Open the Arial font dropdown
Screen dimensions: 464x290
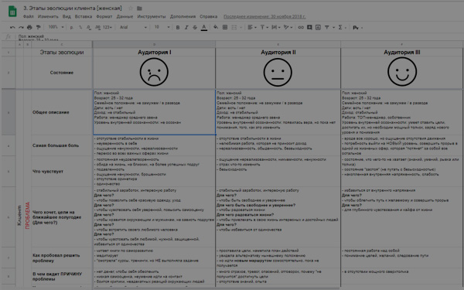133,27
